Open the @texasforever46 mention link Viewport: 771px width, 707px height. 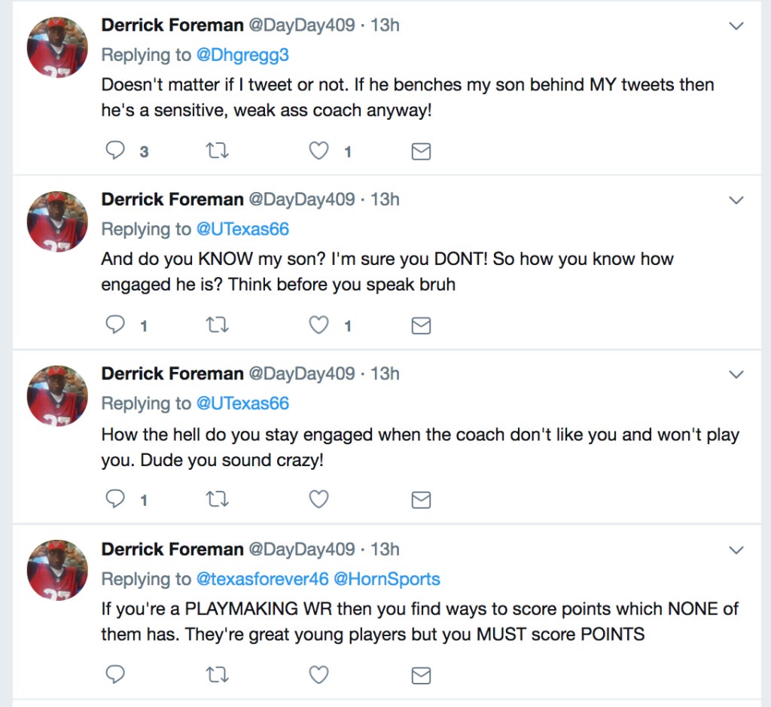pos(262,579)
